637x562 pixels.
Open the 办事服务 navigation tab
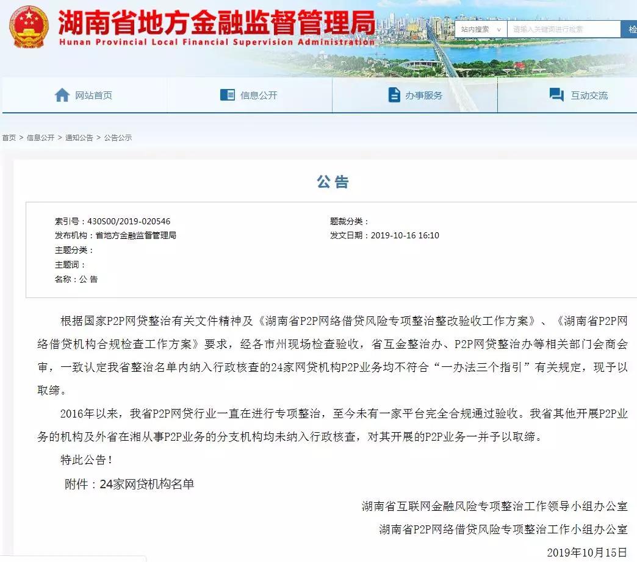(415, 95)
